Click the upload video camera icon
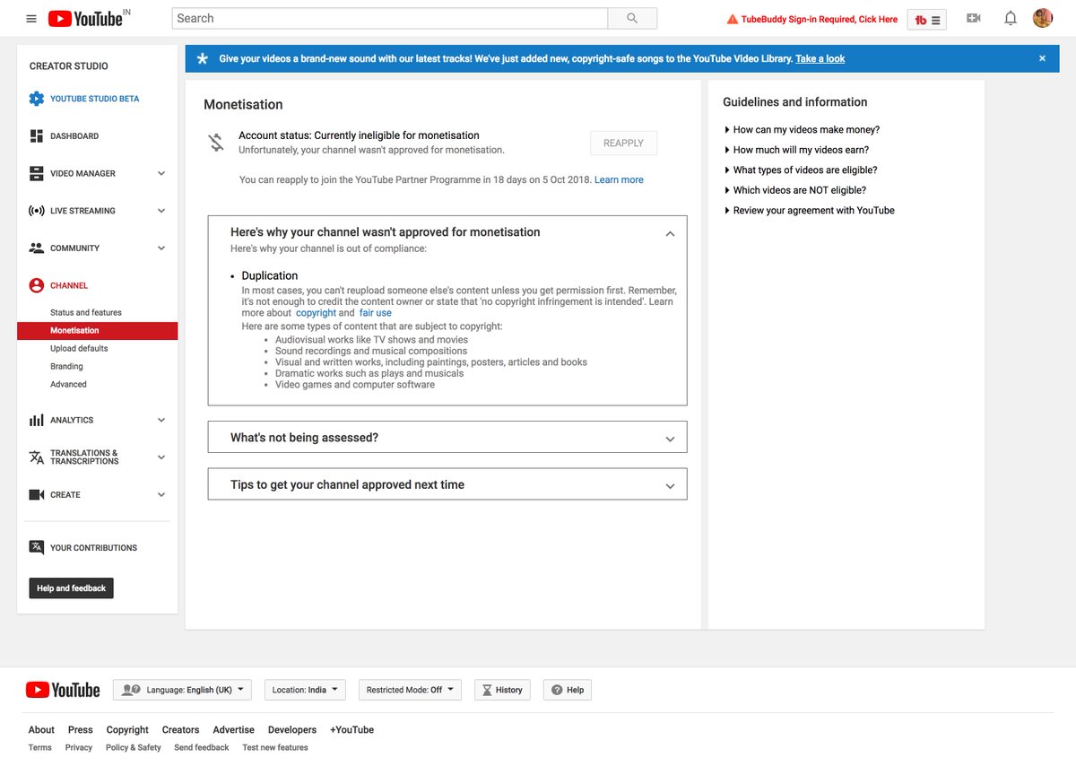The image size is (1076, 775). click(x=974, y=18)
